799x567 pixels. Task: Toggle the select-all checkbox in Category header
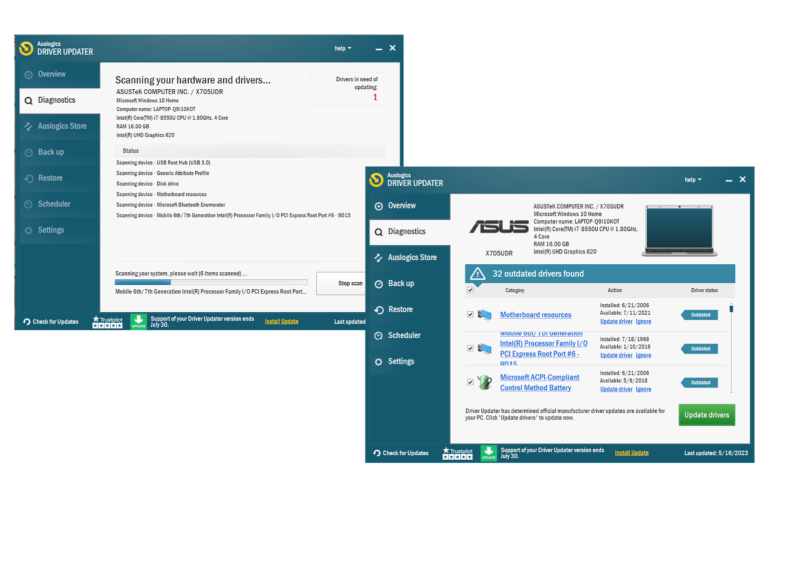click(x=470, y=290)
